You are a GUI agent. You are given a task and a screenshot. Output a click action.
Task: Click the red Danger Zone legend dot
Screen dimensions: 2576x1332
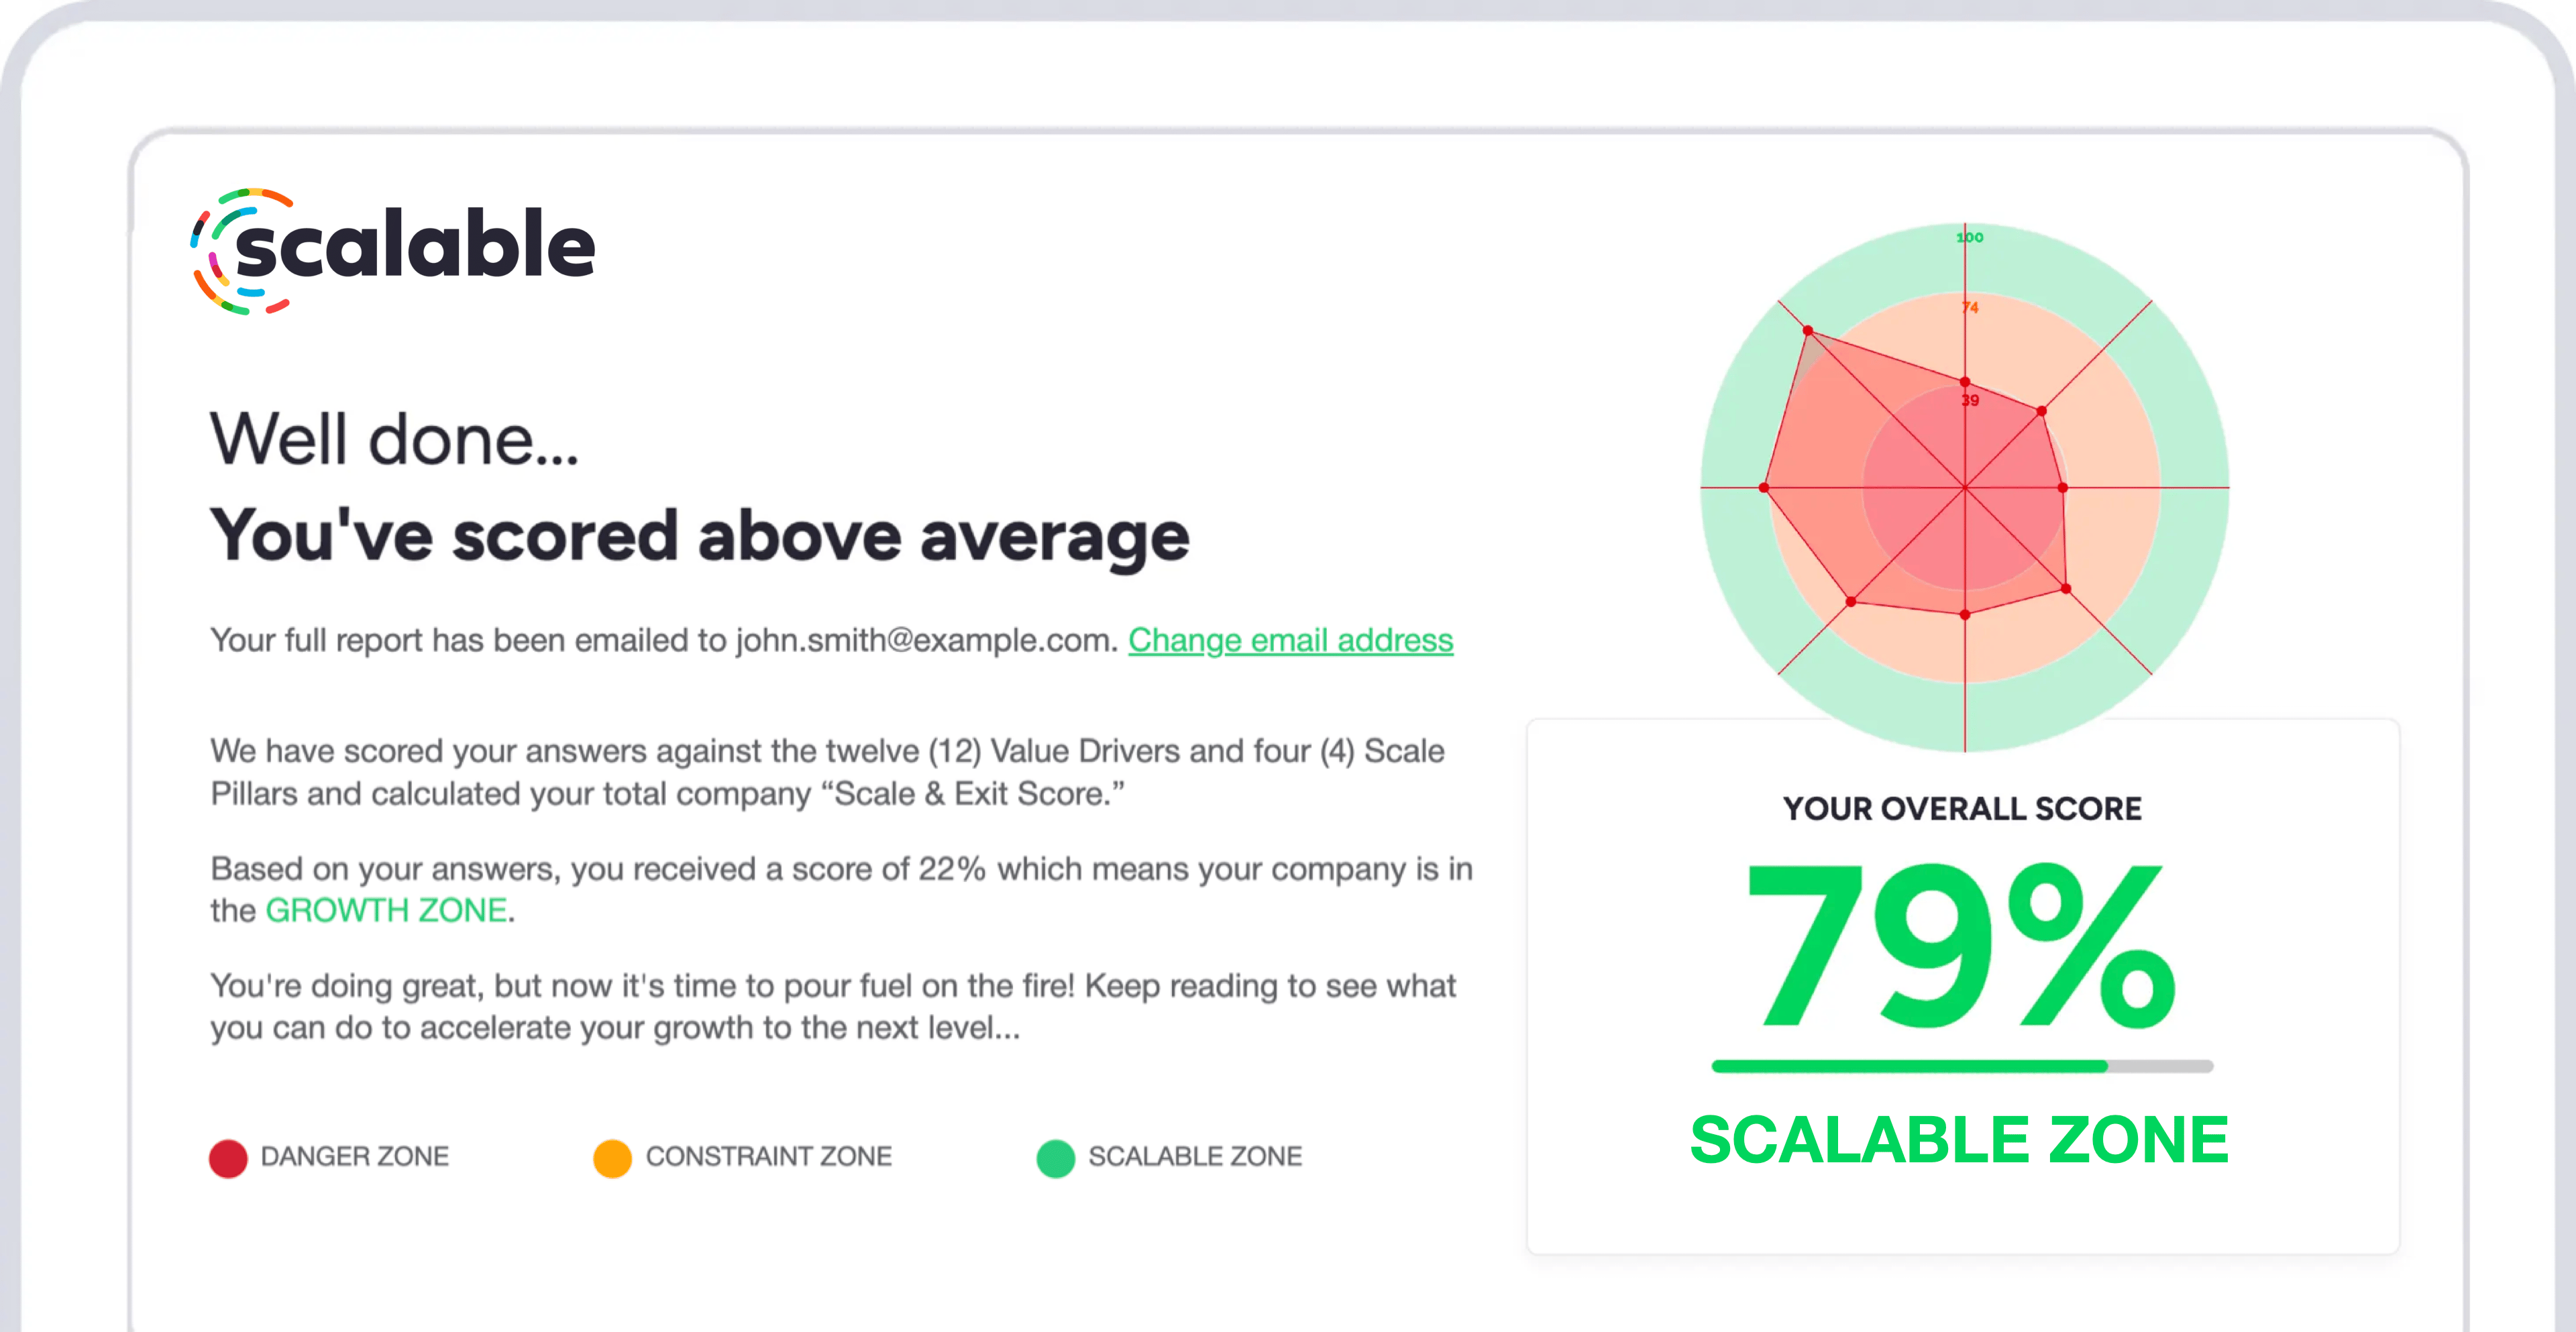pos(228,1158)
